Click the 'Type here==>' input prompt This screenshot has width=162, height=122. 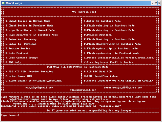click(x=10, y=115)
